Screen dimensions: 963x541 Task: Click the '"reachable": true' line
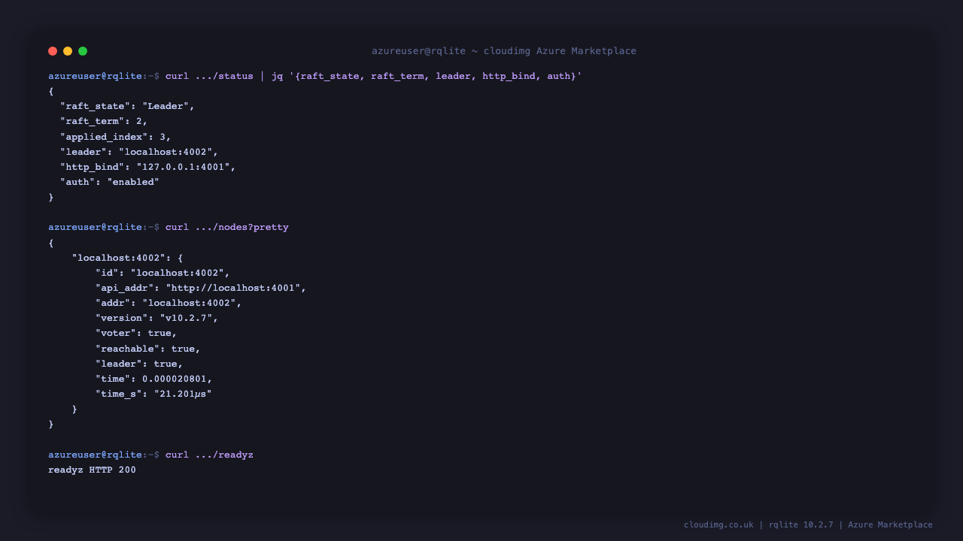click(x=148, y=349)
